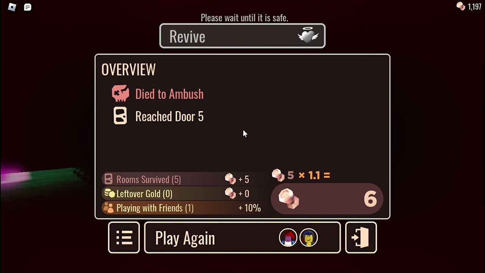Open the Roblox menu icon
This screenshot has height=273, width=485.
[12, 7]
